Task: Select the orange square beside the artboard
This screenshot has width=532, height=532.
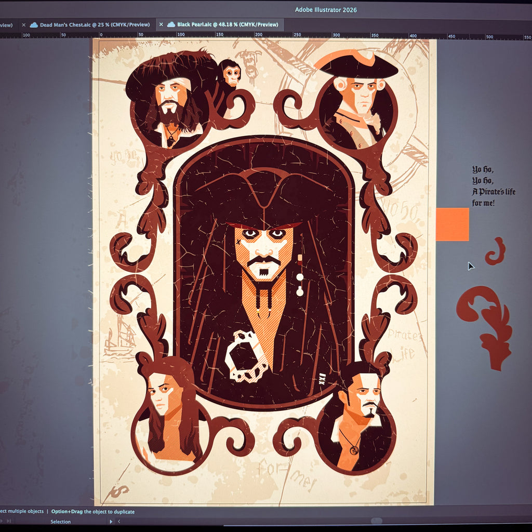Action: click(x=453, y=224)
